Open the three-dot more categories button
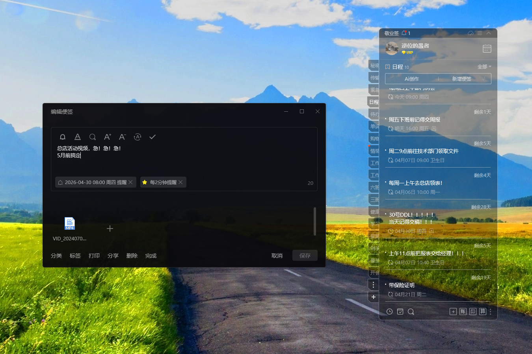Screen dimensions: 532x354 coord(373,285)
